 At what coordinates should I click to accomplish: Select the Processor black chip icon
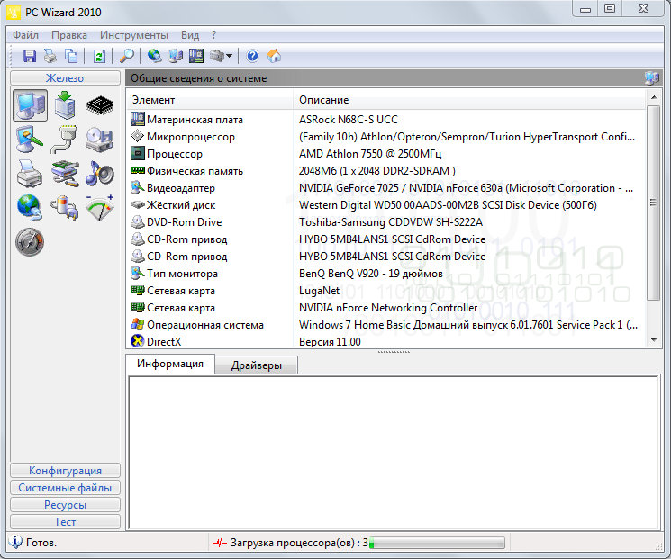tap(100, 105)
